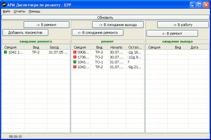Click ТО-2 cell in repair list
Screen dimensions: 211x140
coord(99,57)
